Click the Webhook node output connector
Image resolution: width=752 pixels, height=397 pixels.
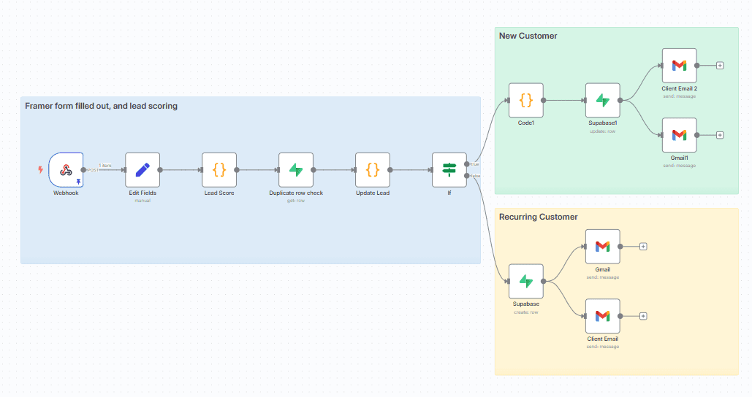click(x=83, y=170)
